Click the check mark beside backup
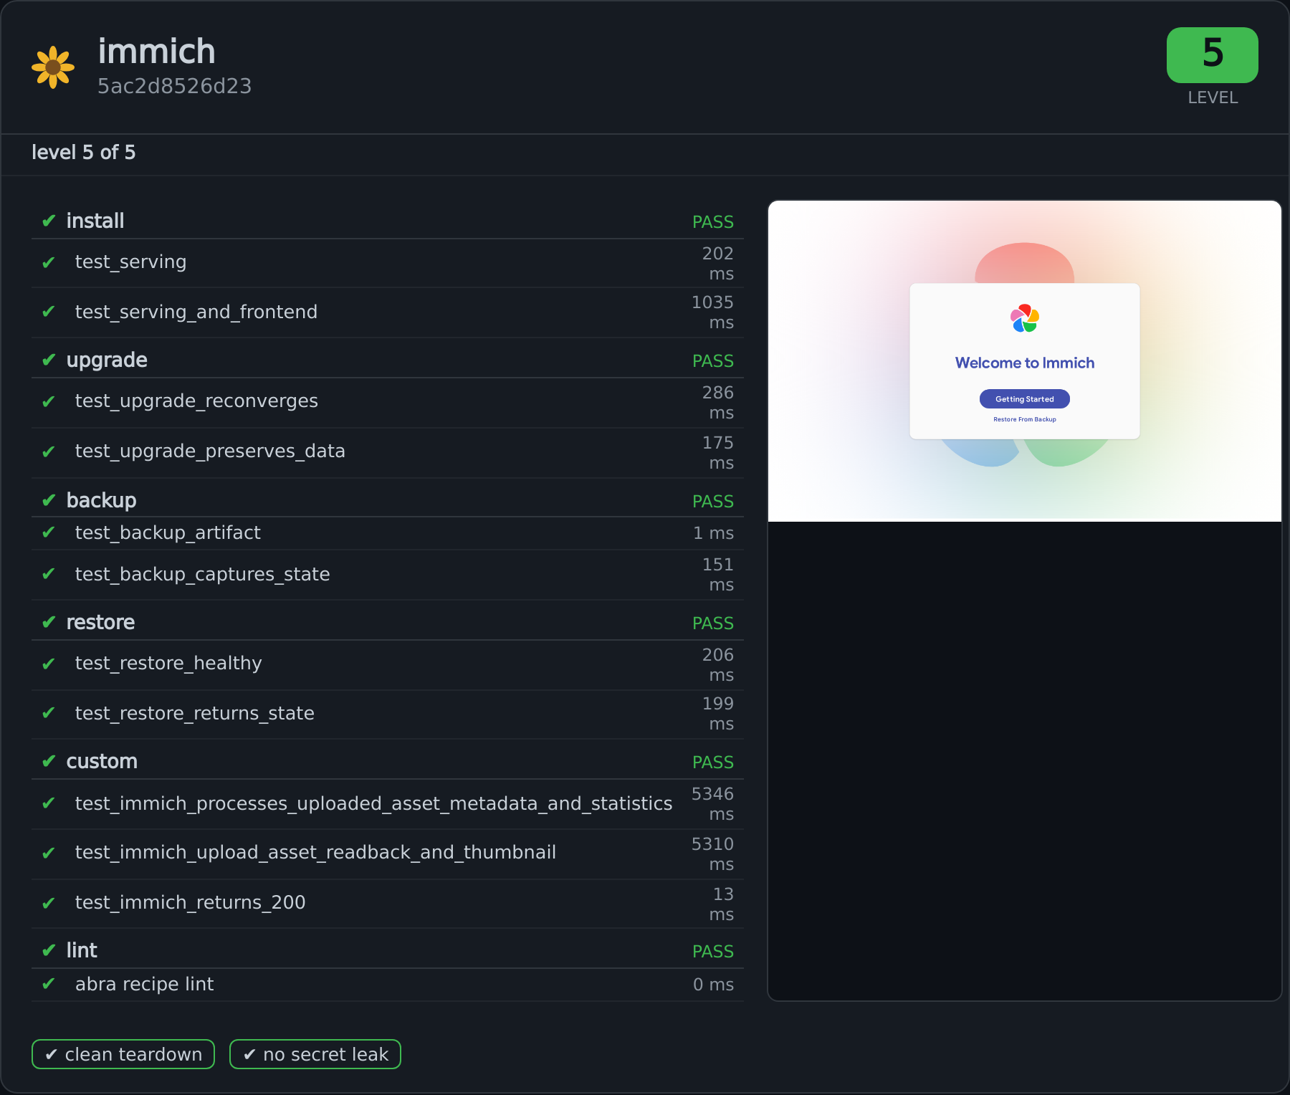This screenshot has width=1290, height=1095. pos(49,500)
